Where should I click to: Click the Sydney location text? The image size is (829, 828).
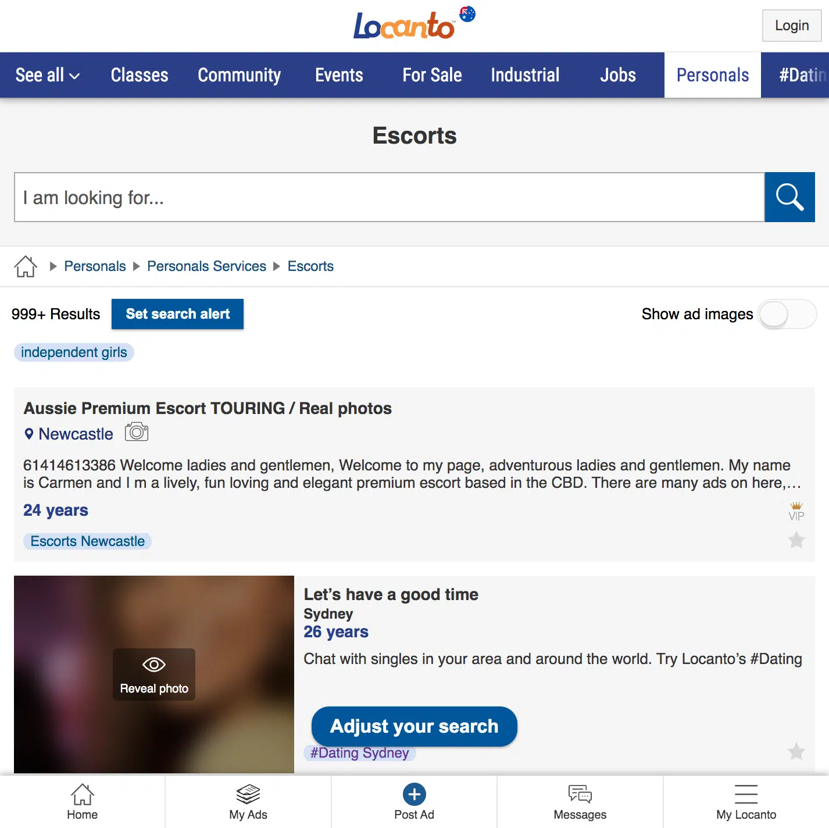pos(328,613)
